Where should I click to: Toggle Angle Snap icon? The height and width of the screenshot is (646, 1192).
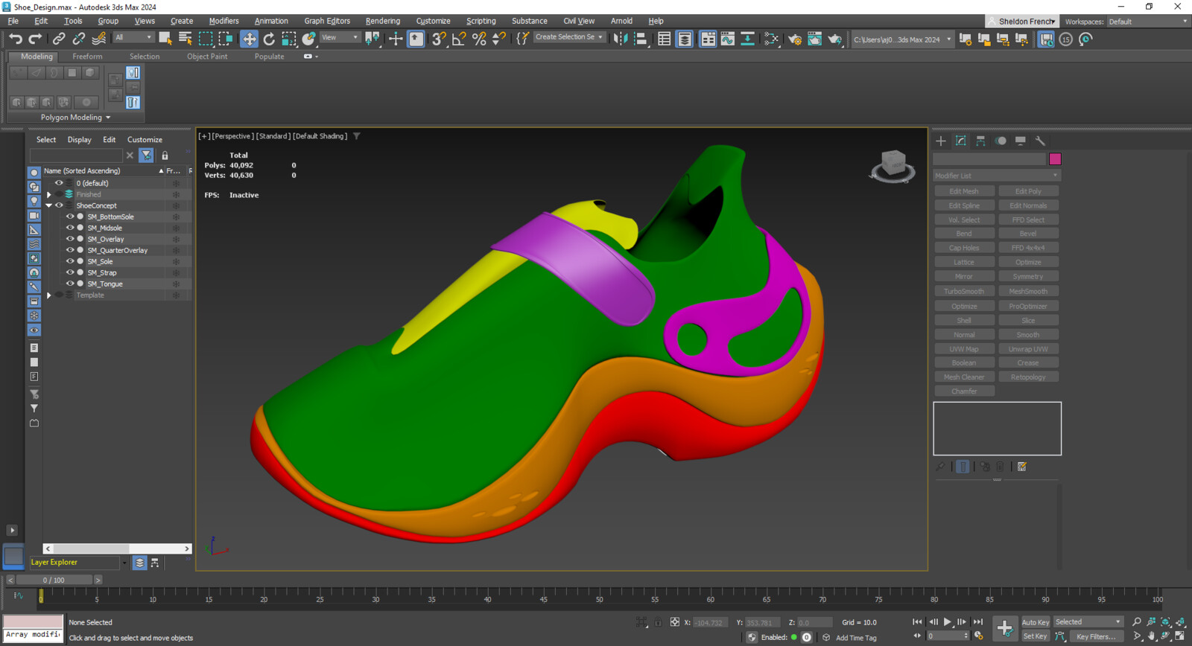(459, 39)
